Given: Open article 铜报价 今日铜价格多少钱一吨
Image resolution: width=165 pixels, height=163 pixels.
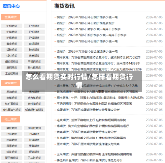Looking at the screenshot, I should 87,17.
